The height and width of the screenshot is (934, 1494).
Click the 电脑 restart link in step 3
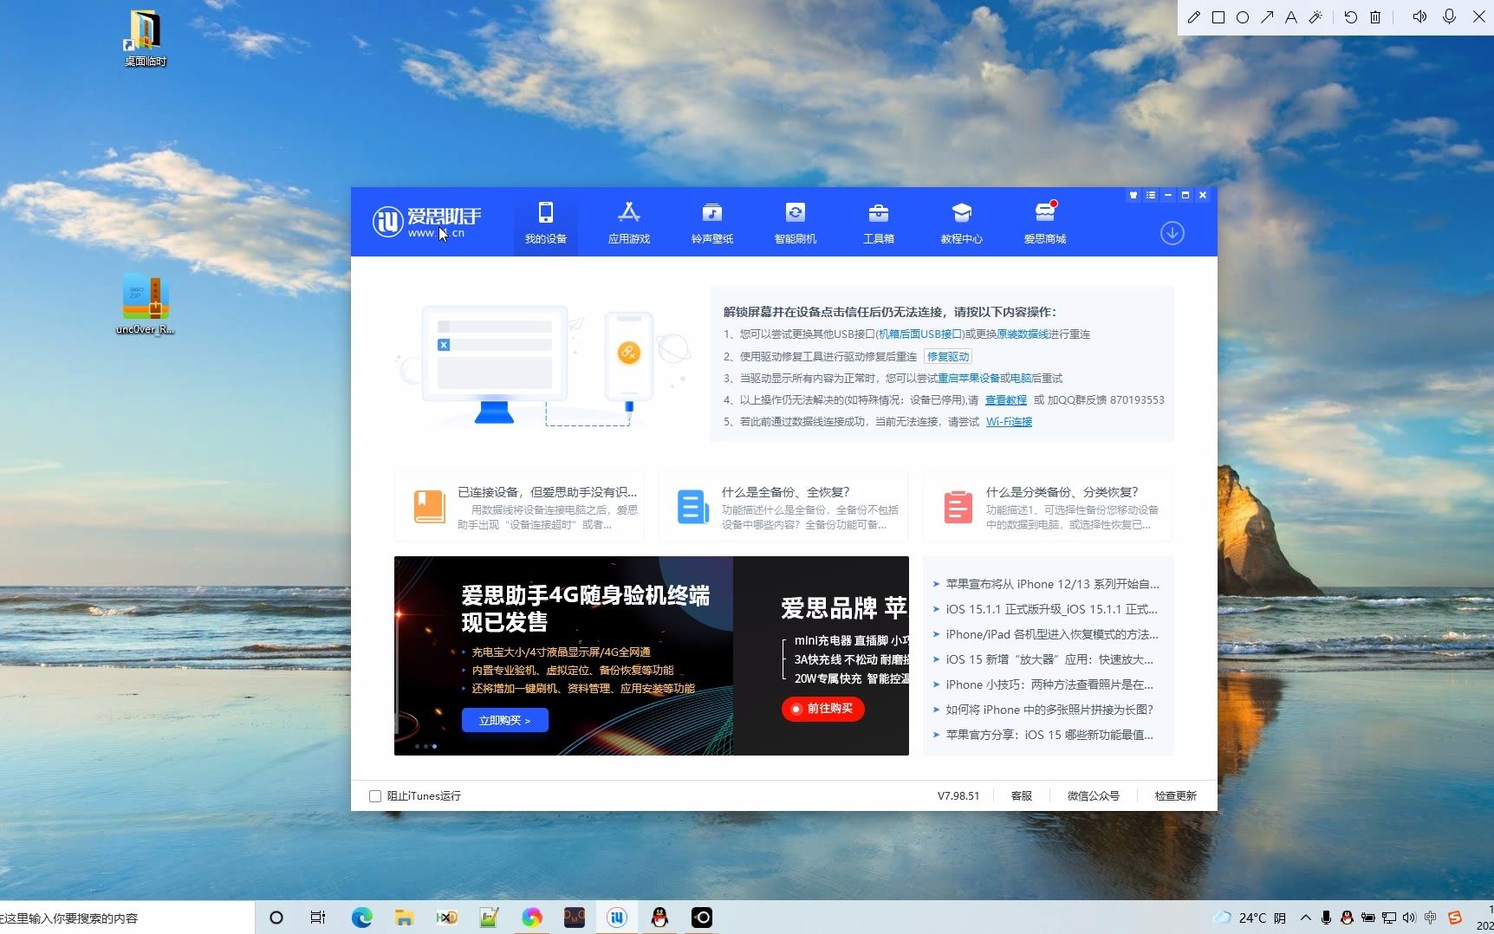click(x=1021, y=379)
